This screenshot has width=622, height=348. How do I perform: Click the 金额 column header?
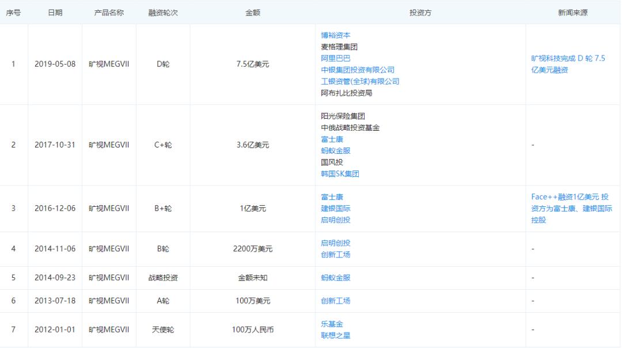pyautogui.click(x=252, y=13)
